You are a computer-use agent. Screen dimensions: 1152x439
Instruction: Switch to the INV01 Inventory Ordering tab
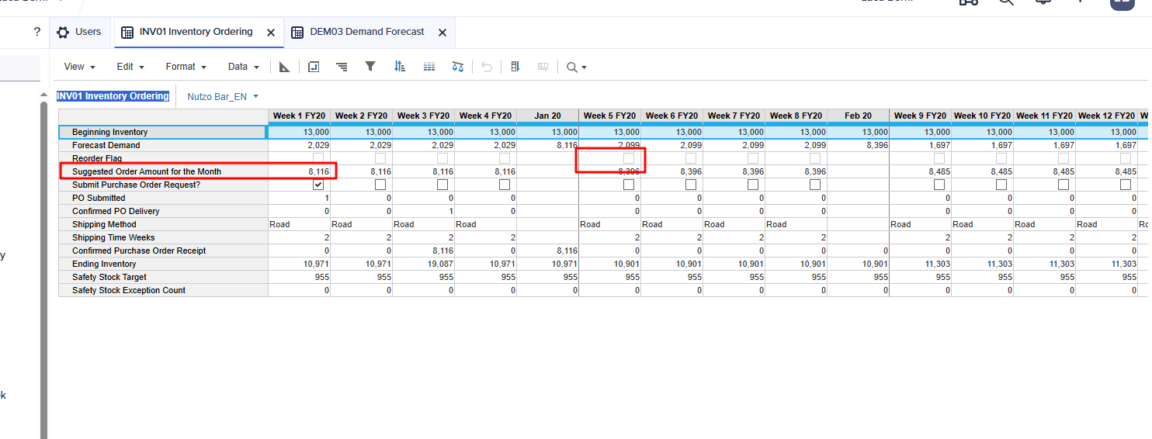point(199,32)
